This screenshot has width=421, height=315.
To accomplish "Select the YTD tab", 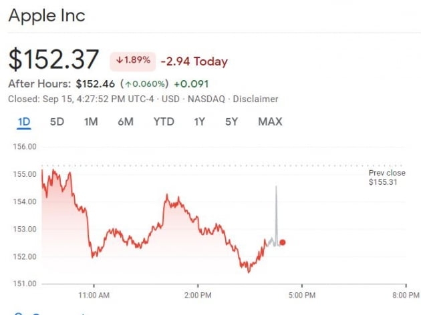I will [x=163, y=121].
